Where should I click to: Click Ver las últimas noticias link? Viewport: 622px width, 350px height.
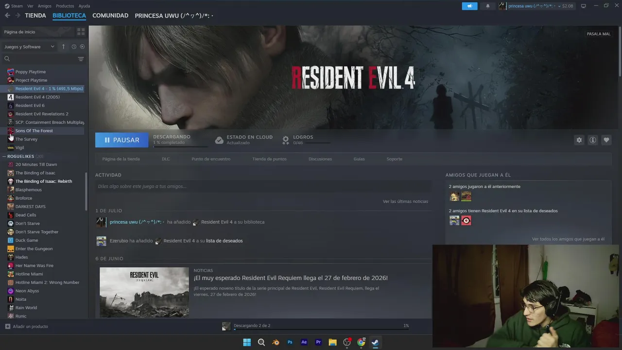point(405,201)
